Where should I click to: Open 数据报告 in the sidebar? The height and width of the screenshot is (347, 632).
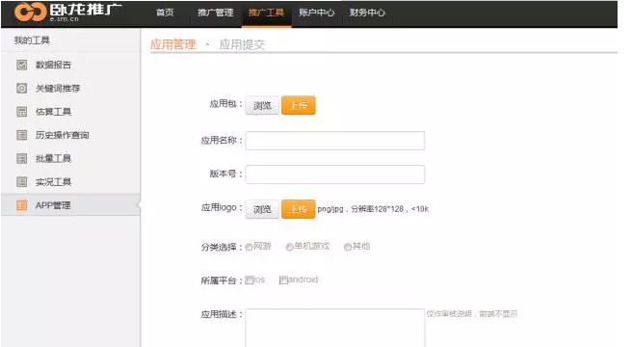pyautogui.click(x=53, y=65)
